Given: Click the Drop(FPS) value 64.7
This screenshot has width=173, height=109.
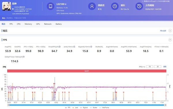Looking at the screenshot, I should (x=54, y=51).
